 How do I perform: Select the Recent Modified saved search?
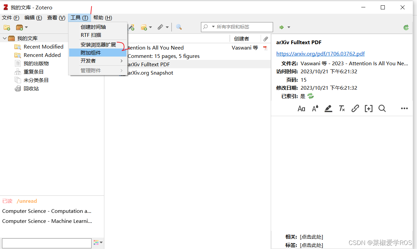tap(44, 47)
